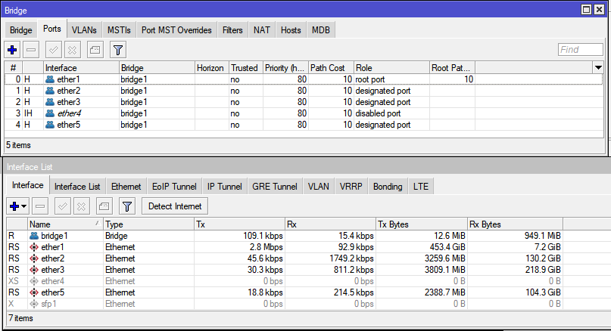Screen dimensions: 611x331
Task: Click Find search field in Bridge window
Action: [580, 49]
